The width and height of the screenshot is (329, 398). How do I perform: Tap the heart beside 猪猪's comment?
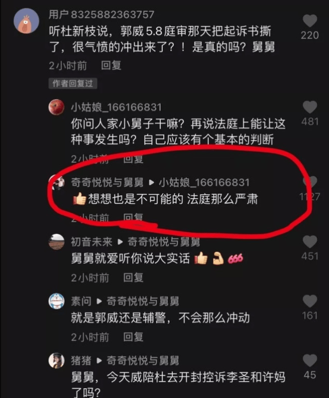tap(309, 361)
